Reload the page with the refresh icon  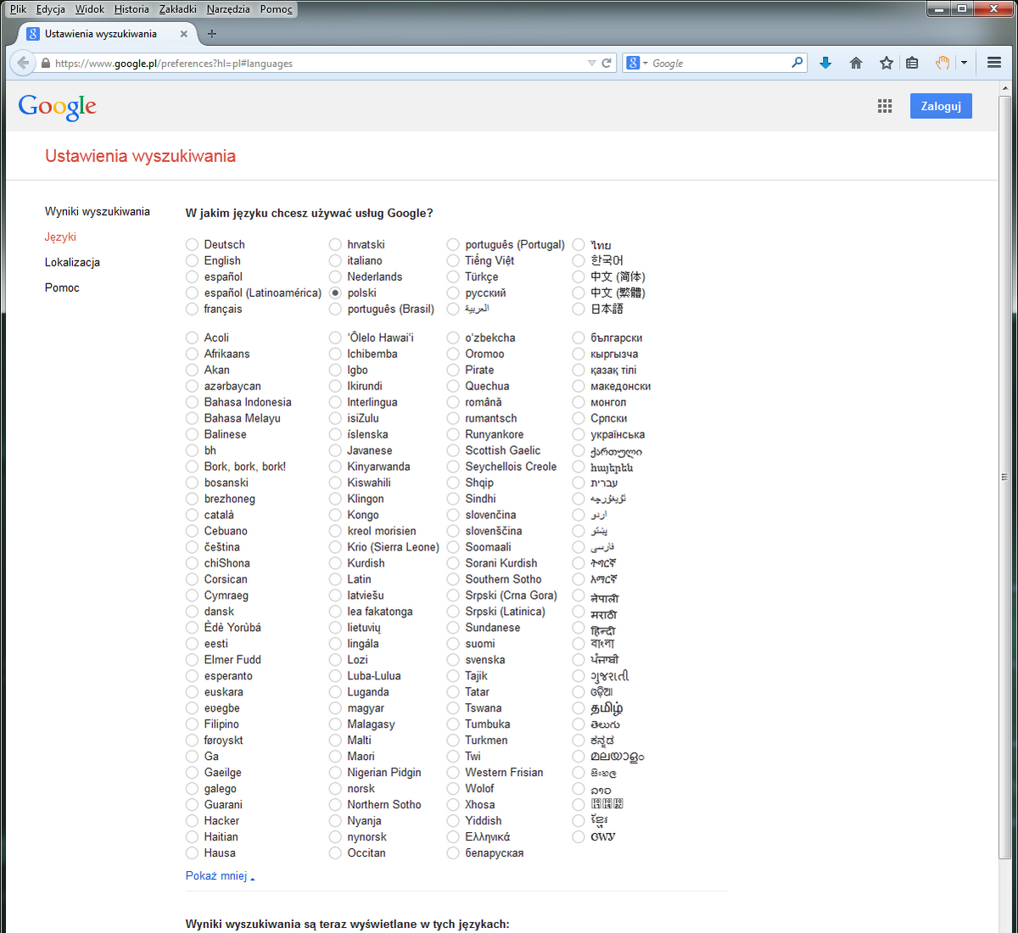(607, 63)
